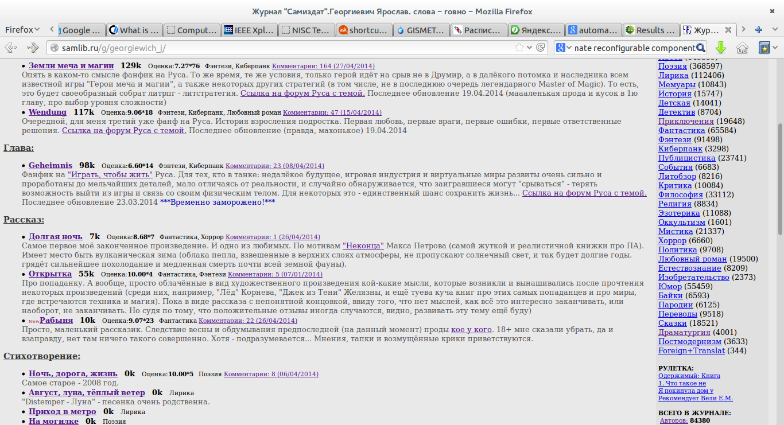
Task: Click the vertical page scrollbar thumb
Action: (x=779, y=178)
